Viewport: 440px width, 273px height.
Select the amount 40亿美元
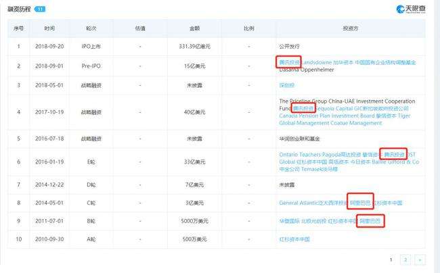(194, 112)
